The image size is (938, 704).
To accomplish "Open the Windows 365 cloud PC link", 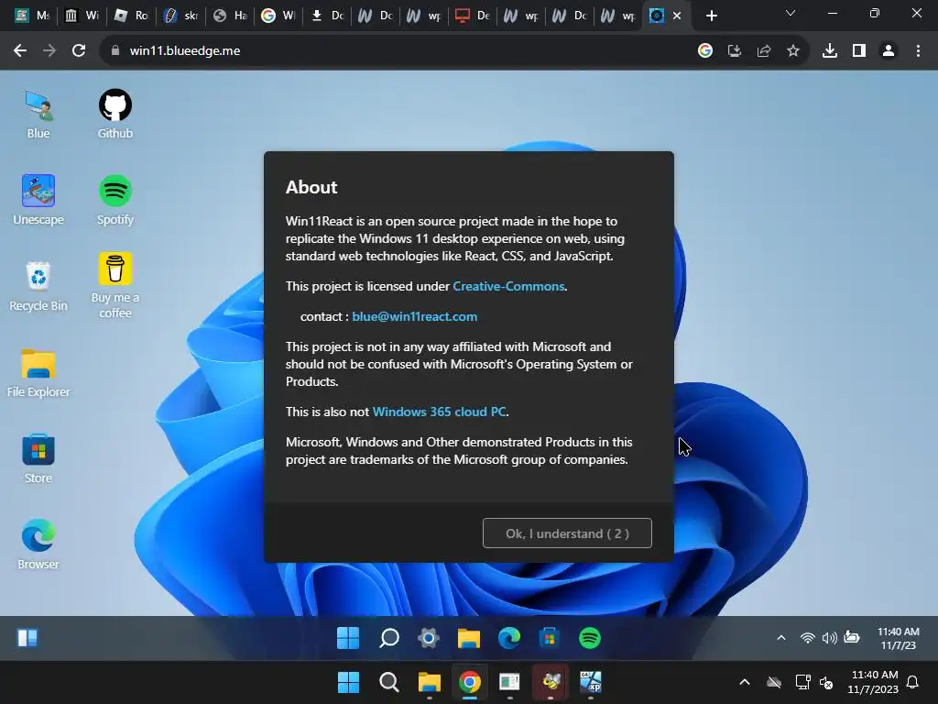I will point(439,412).
